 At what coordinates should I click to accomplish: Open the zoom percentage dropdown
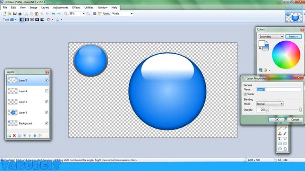[x=84, y=14]
